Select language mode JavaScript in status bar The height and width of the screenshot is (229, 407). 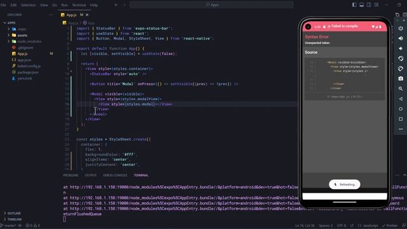coord(368,226)
